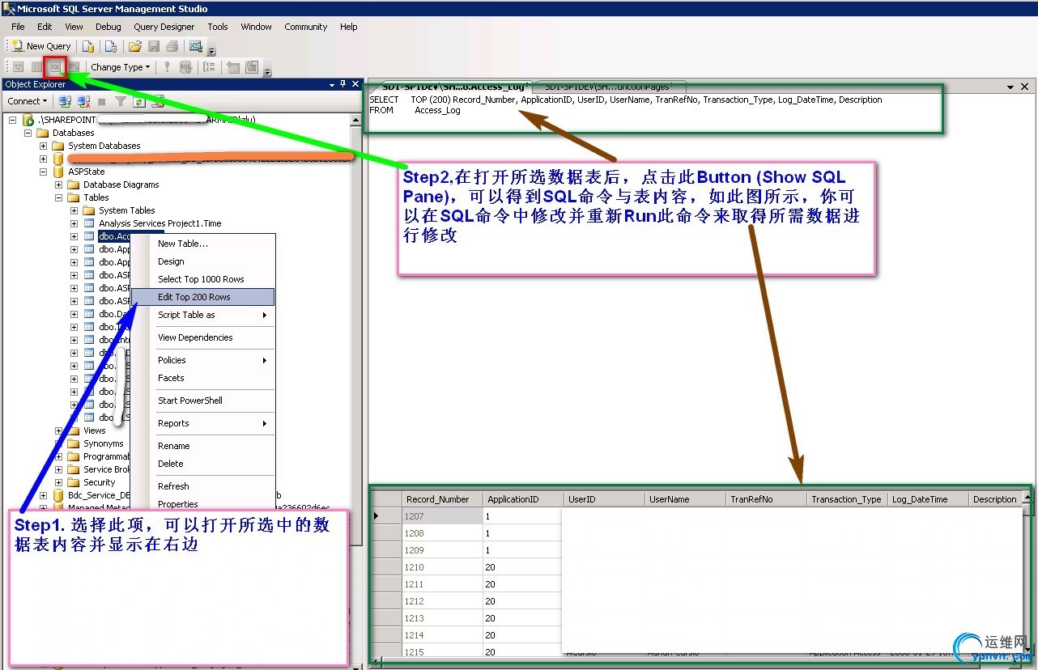The image size is (1038, 670).
Task: Click the Disconnect icon in Object Explorer
Action: coord(83,101)
